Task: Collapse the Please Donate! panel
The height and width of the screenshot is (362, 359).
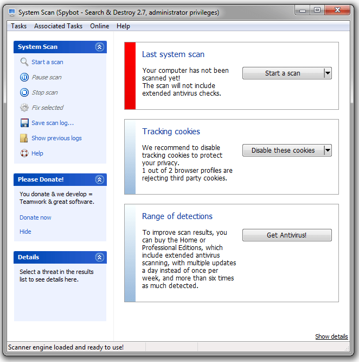Action: point(99,180)
